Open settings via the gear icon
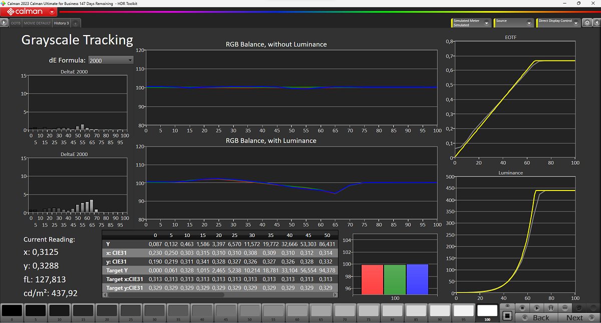Image resolution: width=601 pixels, height=323 pixels. 587,22
